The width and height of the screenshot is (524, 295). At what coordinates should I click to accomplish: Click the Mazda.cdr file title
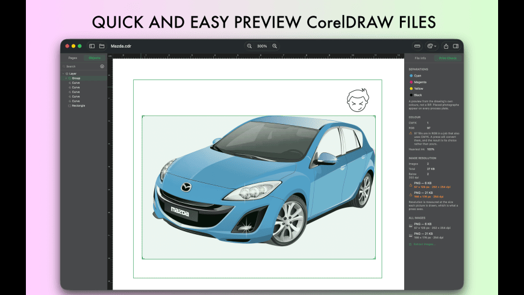121,46
